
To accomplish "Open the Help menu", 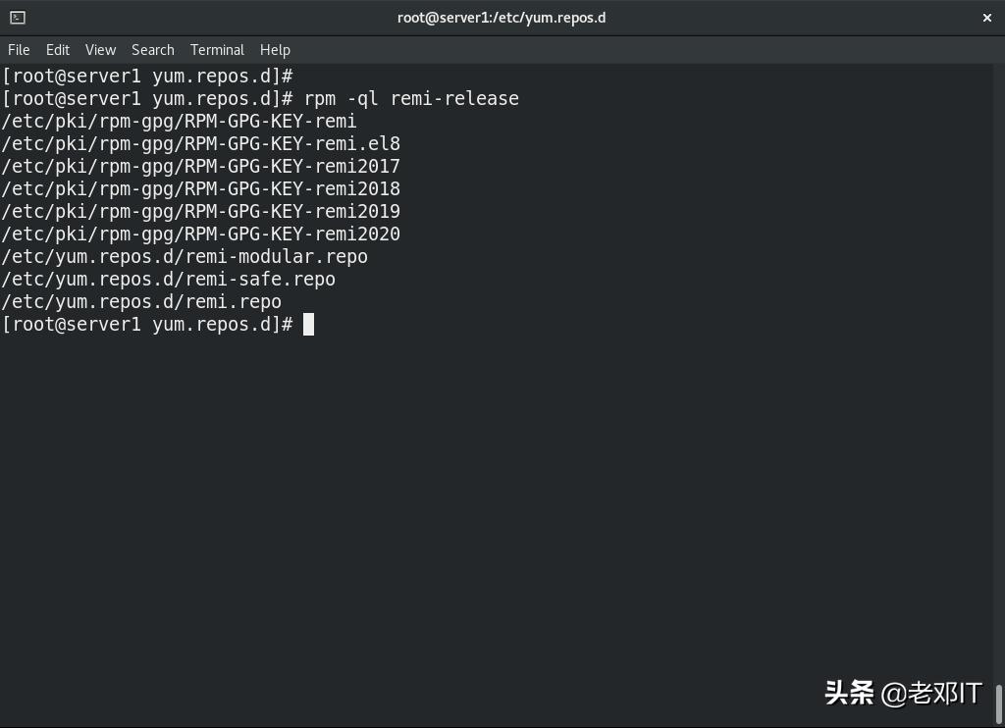I will click(275, 49).
